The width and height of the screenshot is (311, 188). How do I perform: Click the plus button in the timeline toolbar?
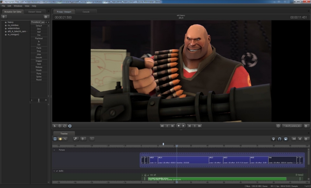pos(83,139)
